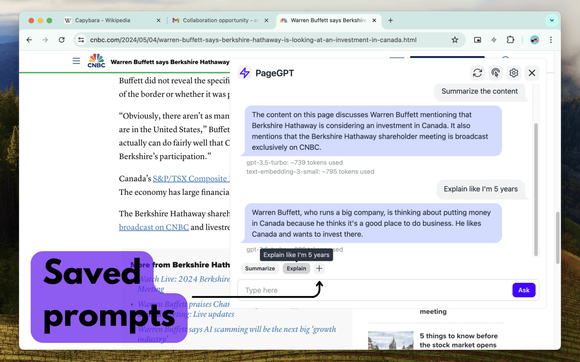Select PageGPT's element picker tool
The image size is (580, 362).
click(495, 73)
